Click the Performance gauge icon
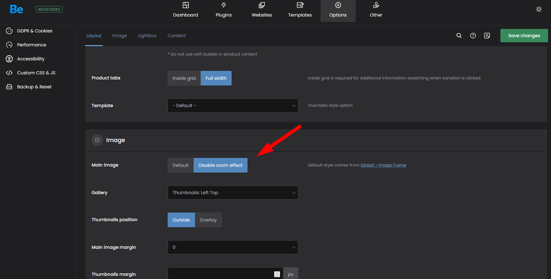The height and width of the screenshot is (279, 551). [9, 45]
